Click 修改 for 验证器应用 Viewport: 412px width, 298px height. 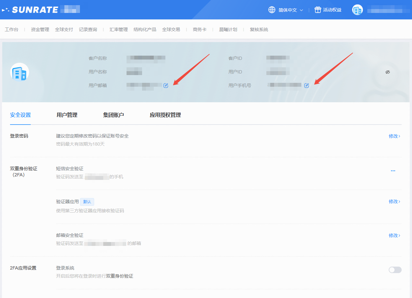(394, 202)
